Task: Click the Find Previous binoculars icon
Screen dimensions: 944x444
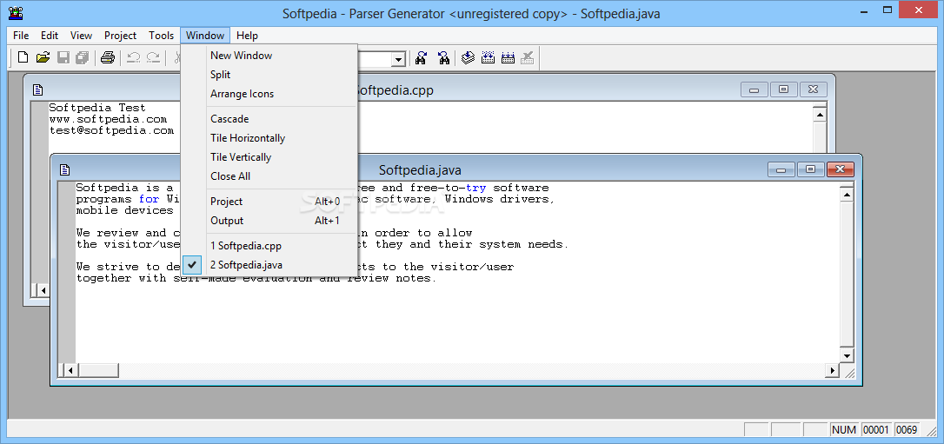Action: click(443, 57)
